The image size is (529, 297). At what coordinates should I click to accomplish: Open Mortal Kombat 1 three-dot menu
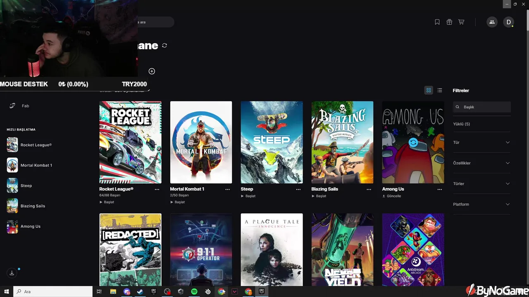(228, 189)
